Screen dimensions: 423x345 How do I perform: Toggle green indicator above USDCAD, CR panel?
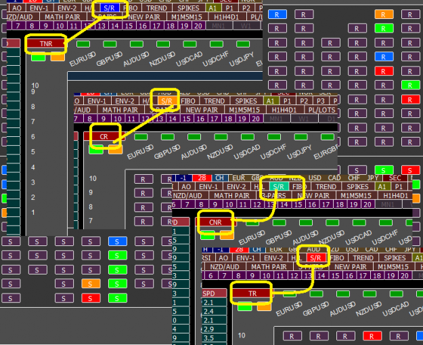[248, 137]
